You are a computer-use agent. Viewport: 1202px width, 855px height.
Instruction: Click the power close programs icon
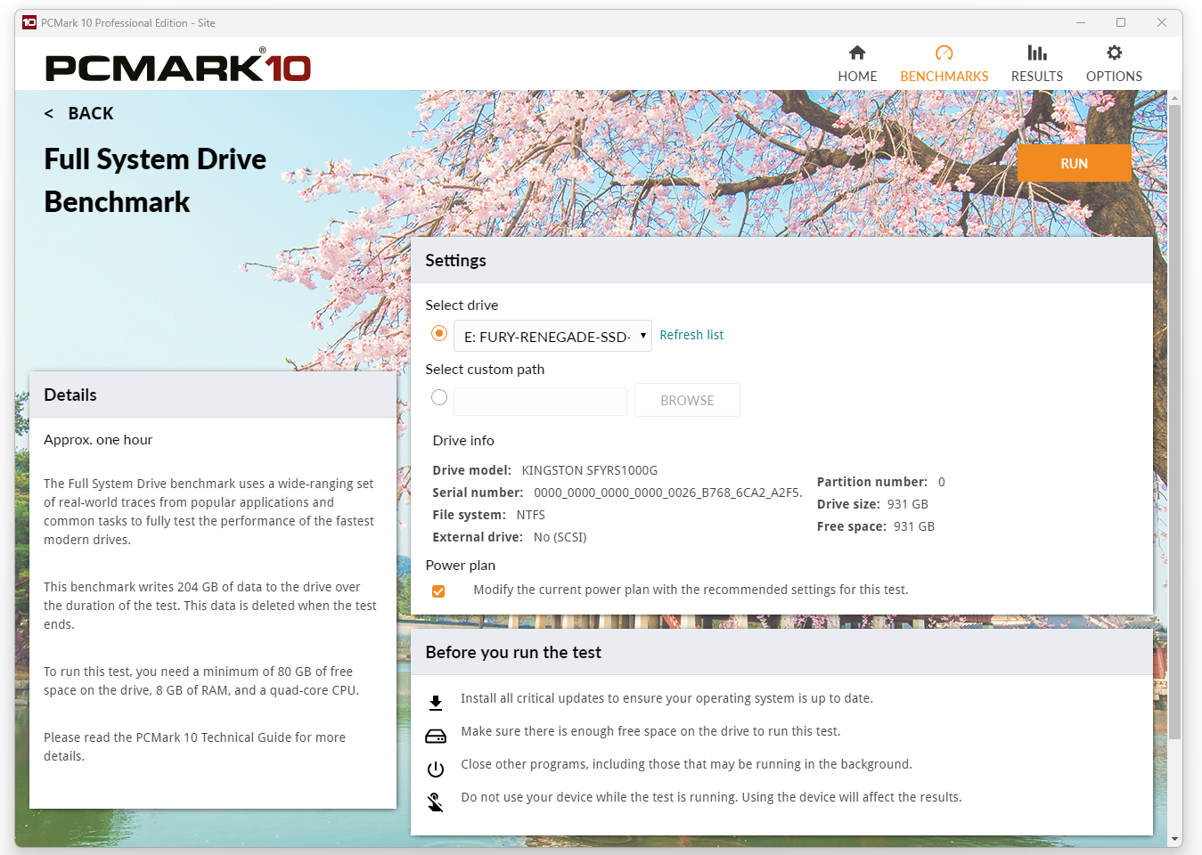436,769
